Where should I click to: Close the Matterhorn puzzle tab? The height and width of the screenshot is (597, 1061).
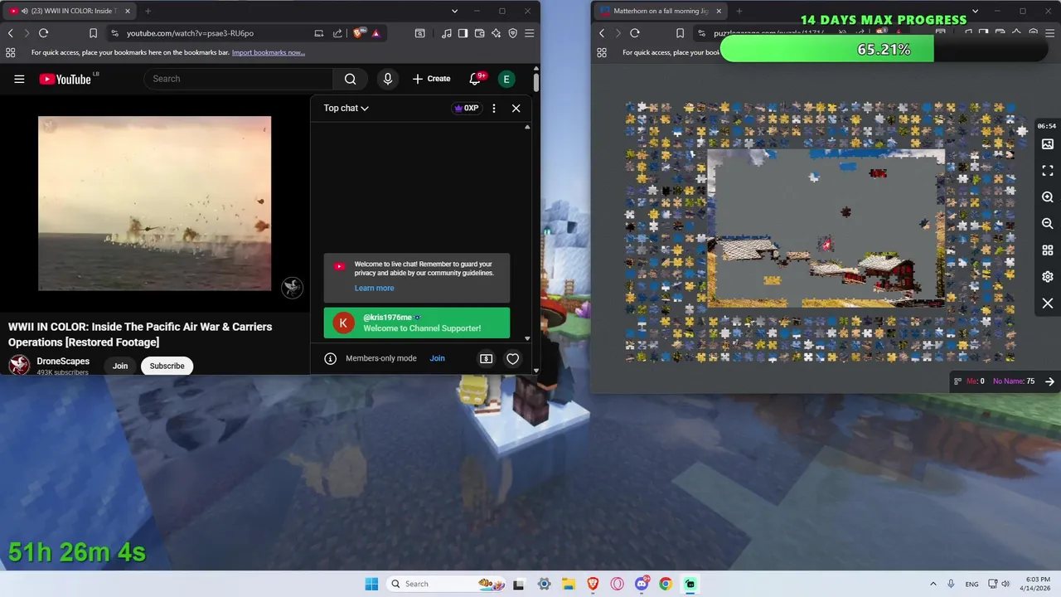click(719, 11)
